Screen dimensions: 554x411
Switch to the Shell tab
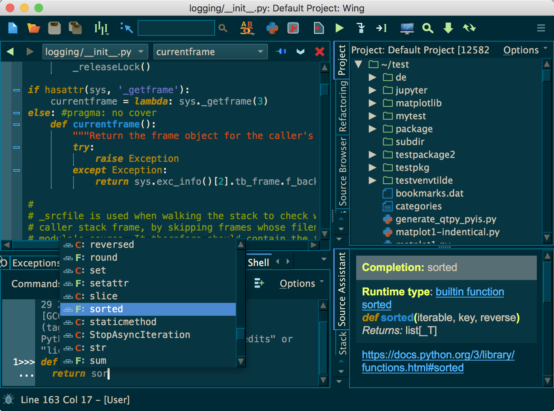(258, 263)
